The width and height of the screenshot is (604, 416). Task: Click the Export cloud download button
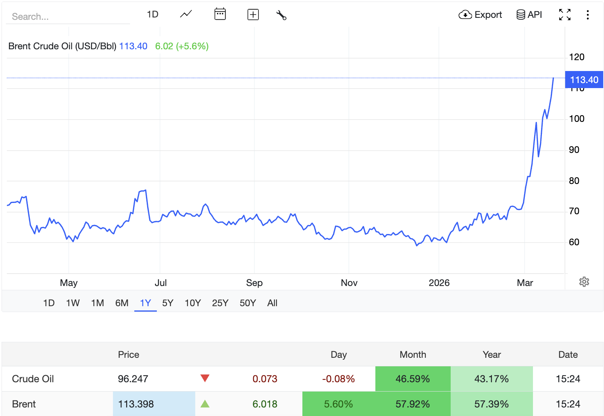pyautogui.click(x=480, y=15)
